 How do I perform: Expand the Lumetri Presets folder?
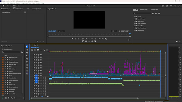coord(134,19)
